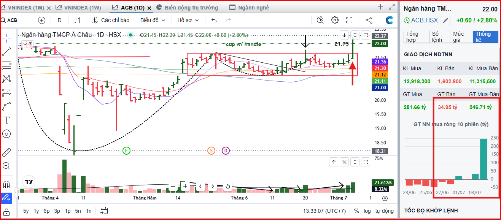
Task: Click the blue C logo icon
Action: 390,20
